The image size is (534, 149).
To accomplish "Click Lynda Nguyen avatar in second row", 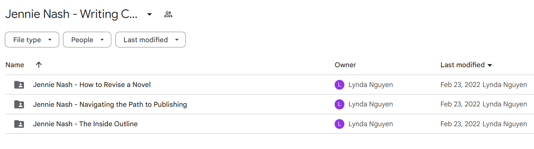I will 339,105.
